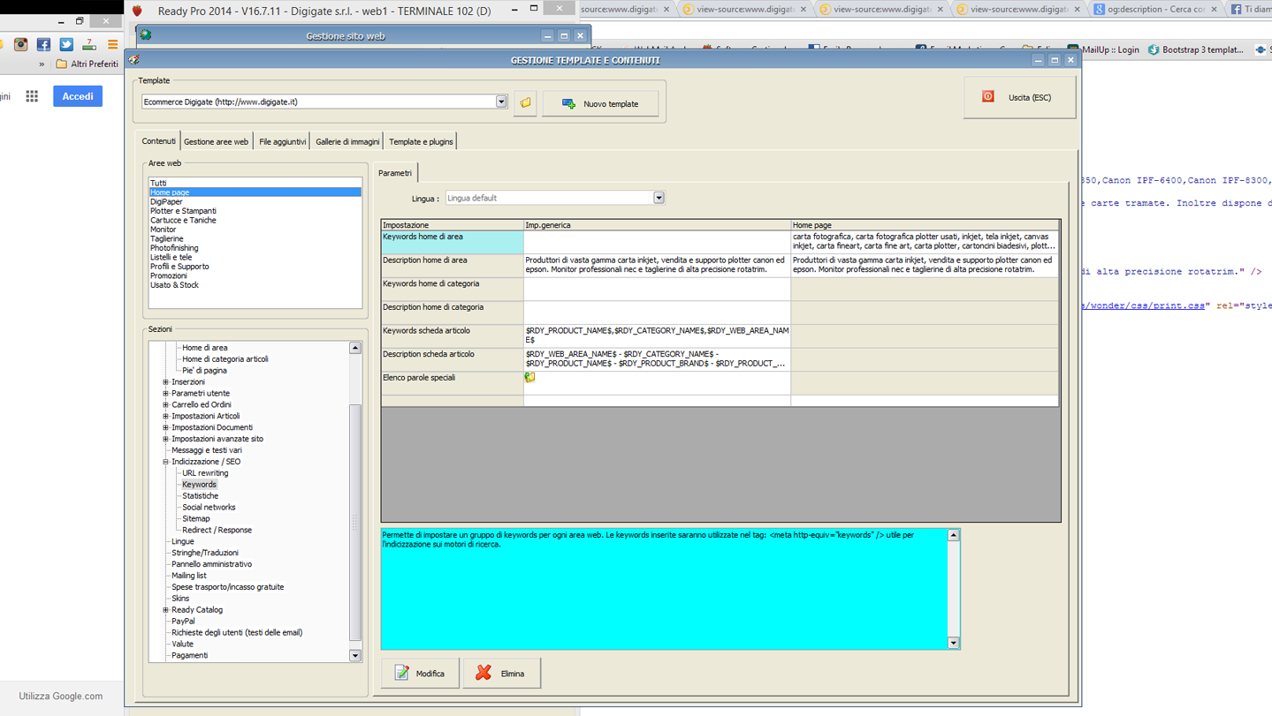Click the Sezioni tree scroll down arrow

[x=355, y=656]
